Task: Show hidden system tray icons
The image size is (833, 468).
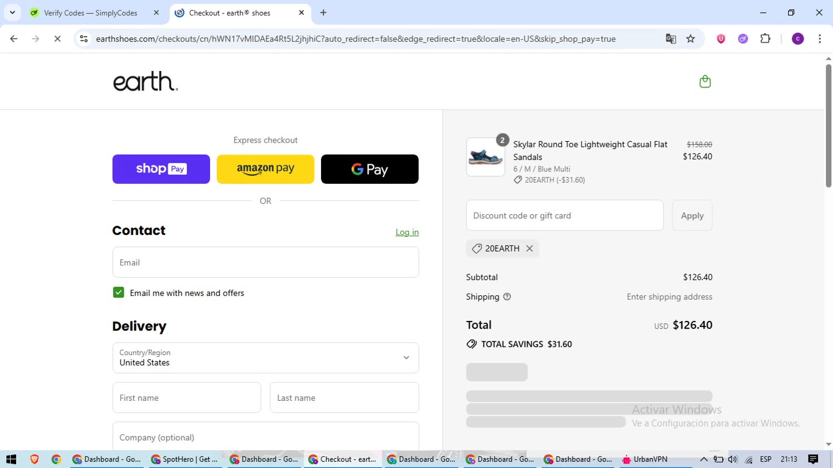Action: pyautogui.click(x=704, y=459)
